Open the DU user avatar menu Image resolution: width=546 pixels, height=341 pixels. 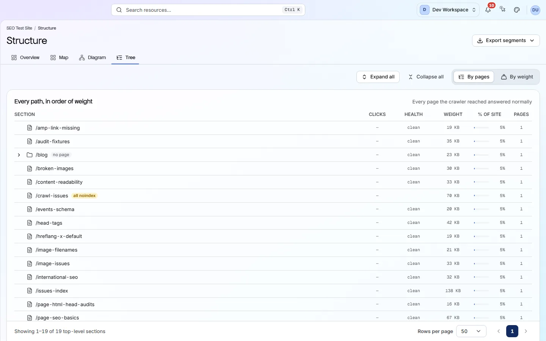pos(535,10)
